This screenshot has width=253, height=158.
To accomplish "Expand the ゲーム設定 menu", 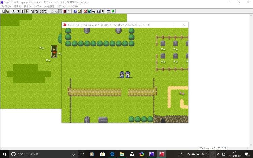I will point(49,6).
